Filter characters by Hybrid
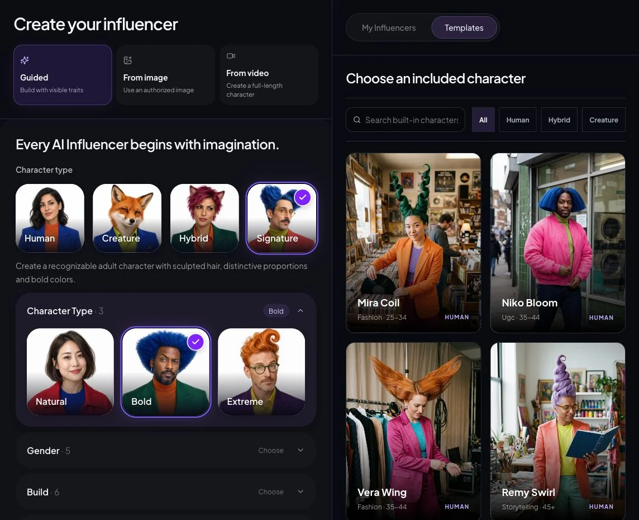The image size is (639, 520). click(x=559, y=120)
